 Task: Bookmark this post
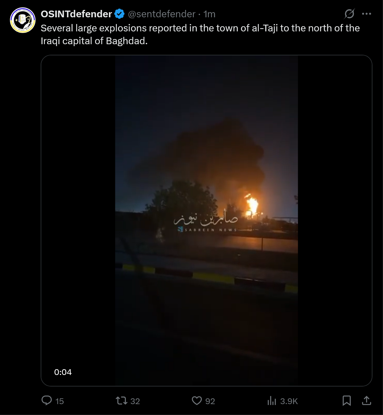pos(346,401)
